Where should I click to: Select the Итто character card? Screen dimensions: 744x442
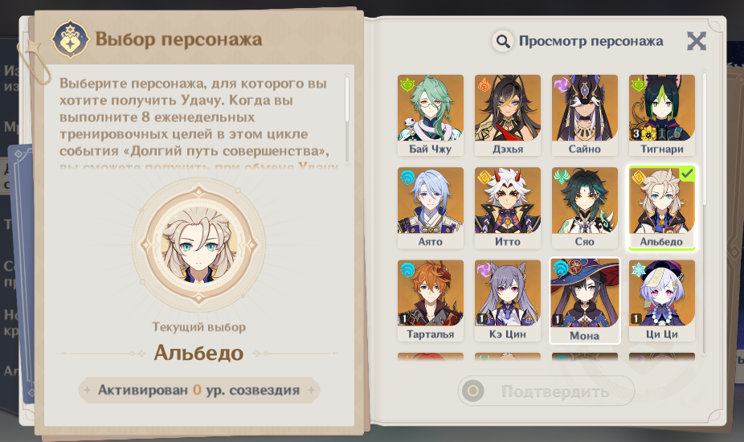pos(508,207)
